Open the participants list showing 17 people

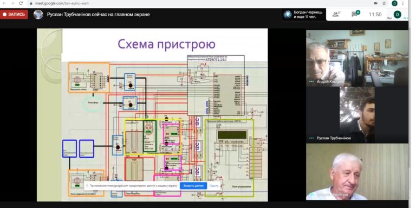click(337, 14)
